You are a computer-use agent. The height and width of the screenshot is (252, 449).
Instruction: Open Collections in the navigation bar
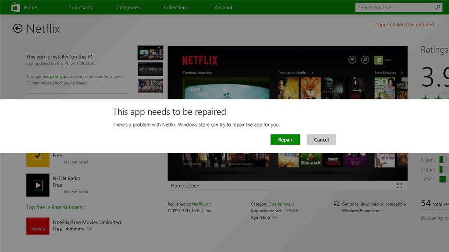176,7
